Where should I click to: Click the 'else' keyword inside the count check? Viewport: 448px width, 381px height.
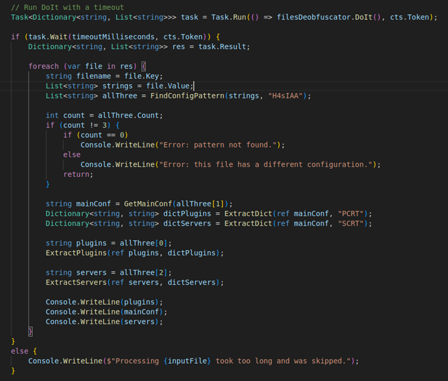coord(71,155)
